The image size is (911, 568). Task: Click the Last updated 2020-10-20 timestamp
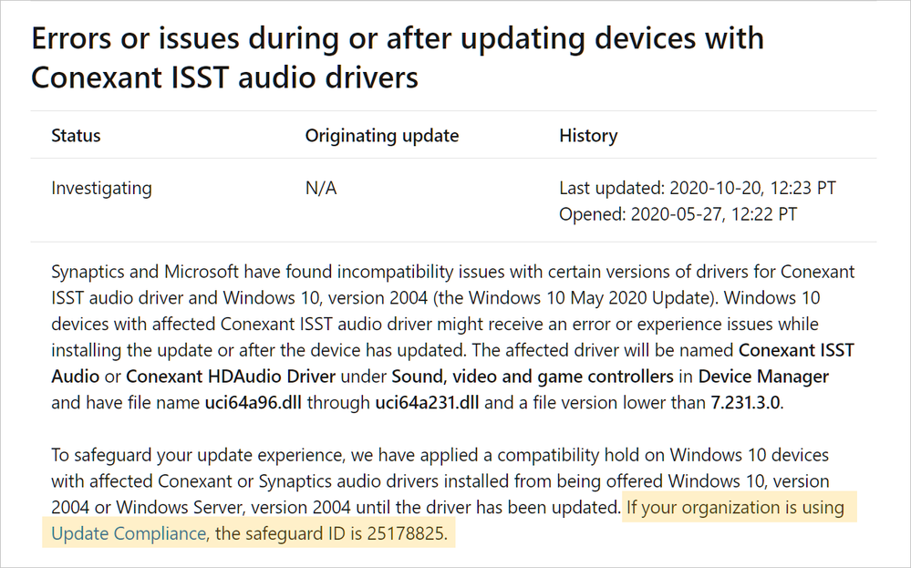[697, 189]
